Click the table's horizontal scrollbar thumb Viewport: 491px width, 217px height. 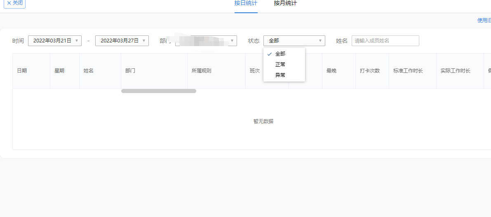pos(159,91)
